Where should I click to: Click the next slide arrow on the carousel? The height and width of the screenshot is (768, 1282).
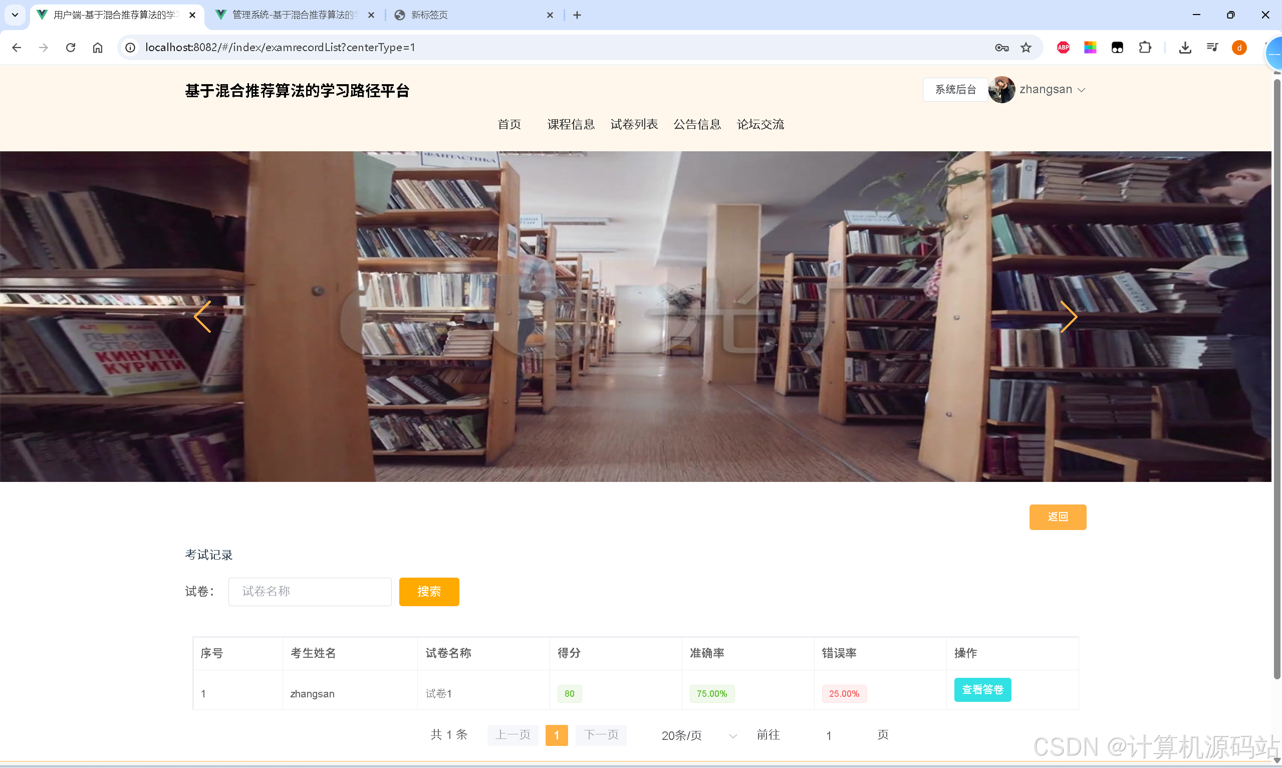coord(1069,317)
